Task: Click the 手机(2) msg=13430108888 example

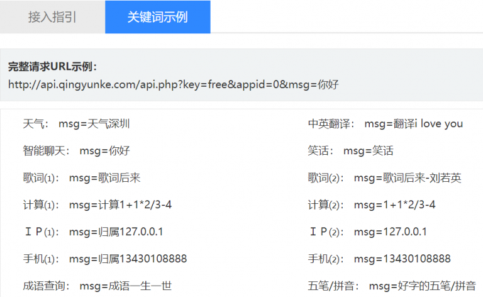Action: point(402,259)
